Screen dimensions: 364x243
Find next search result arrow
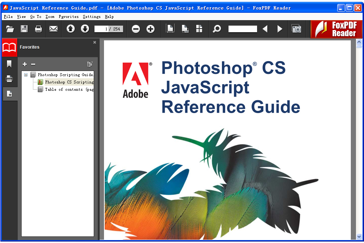(x=280, y=29)
